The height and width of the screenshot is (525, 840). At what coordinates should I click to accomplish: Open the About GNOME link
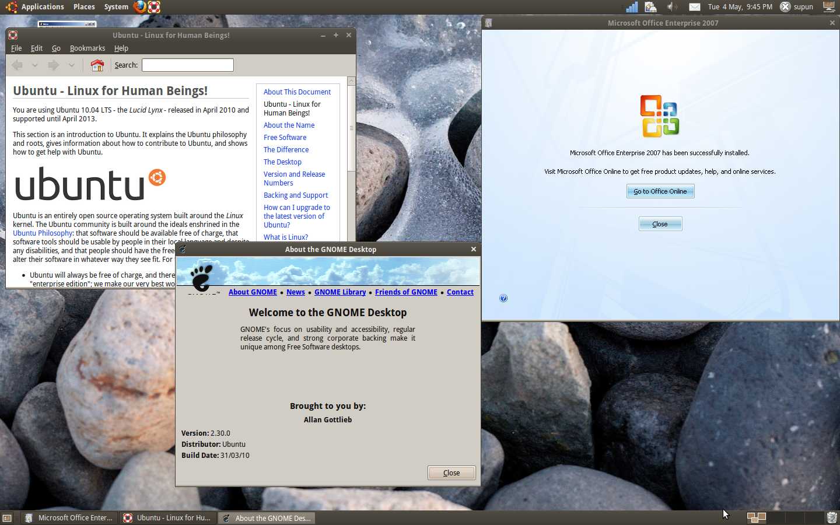[253, 292]
